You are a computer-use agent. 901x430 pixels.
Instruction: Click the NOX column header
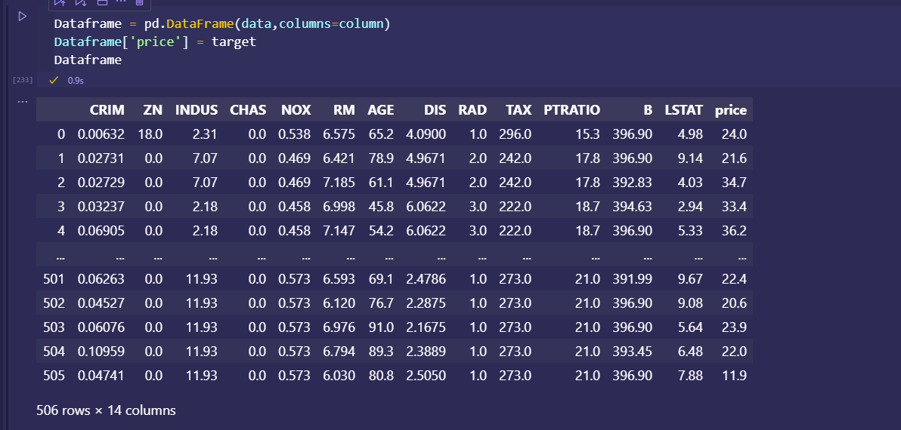[296, 110]
